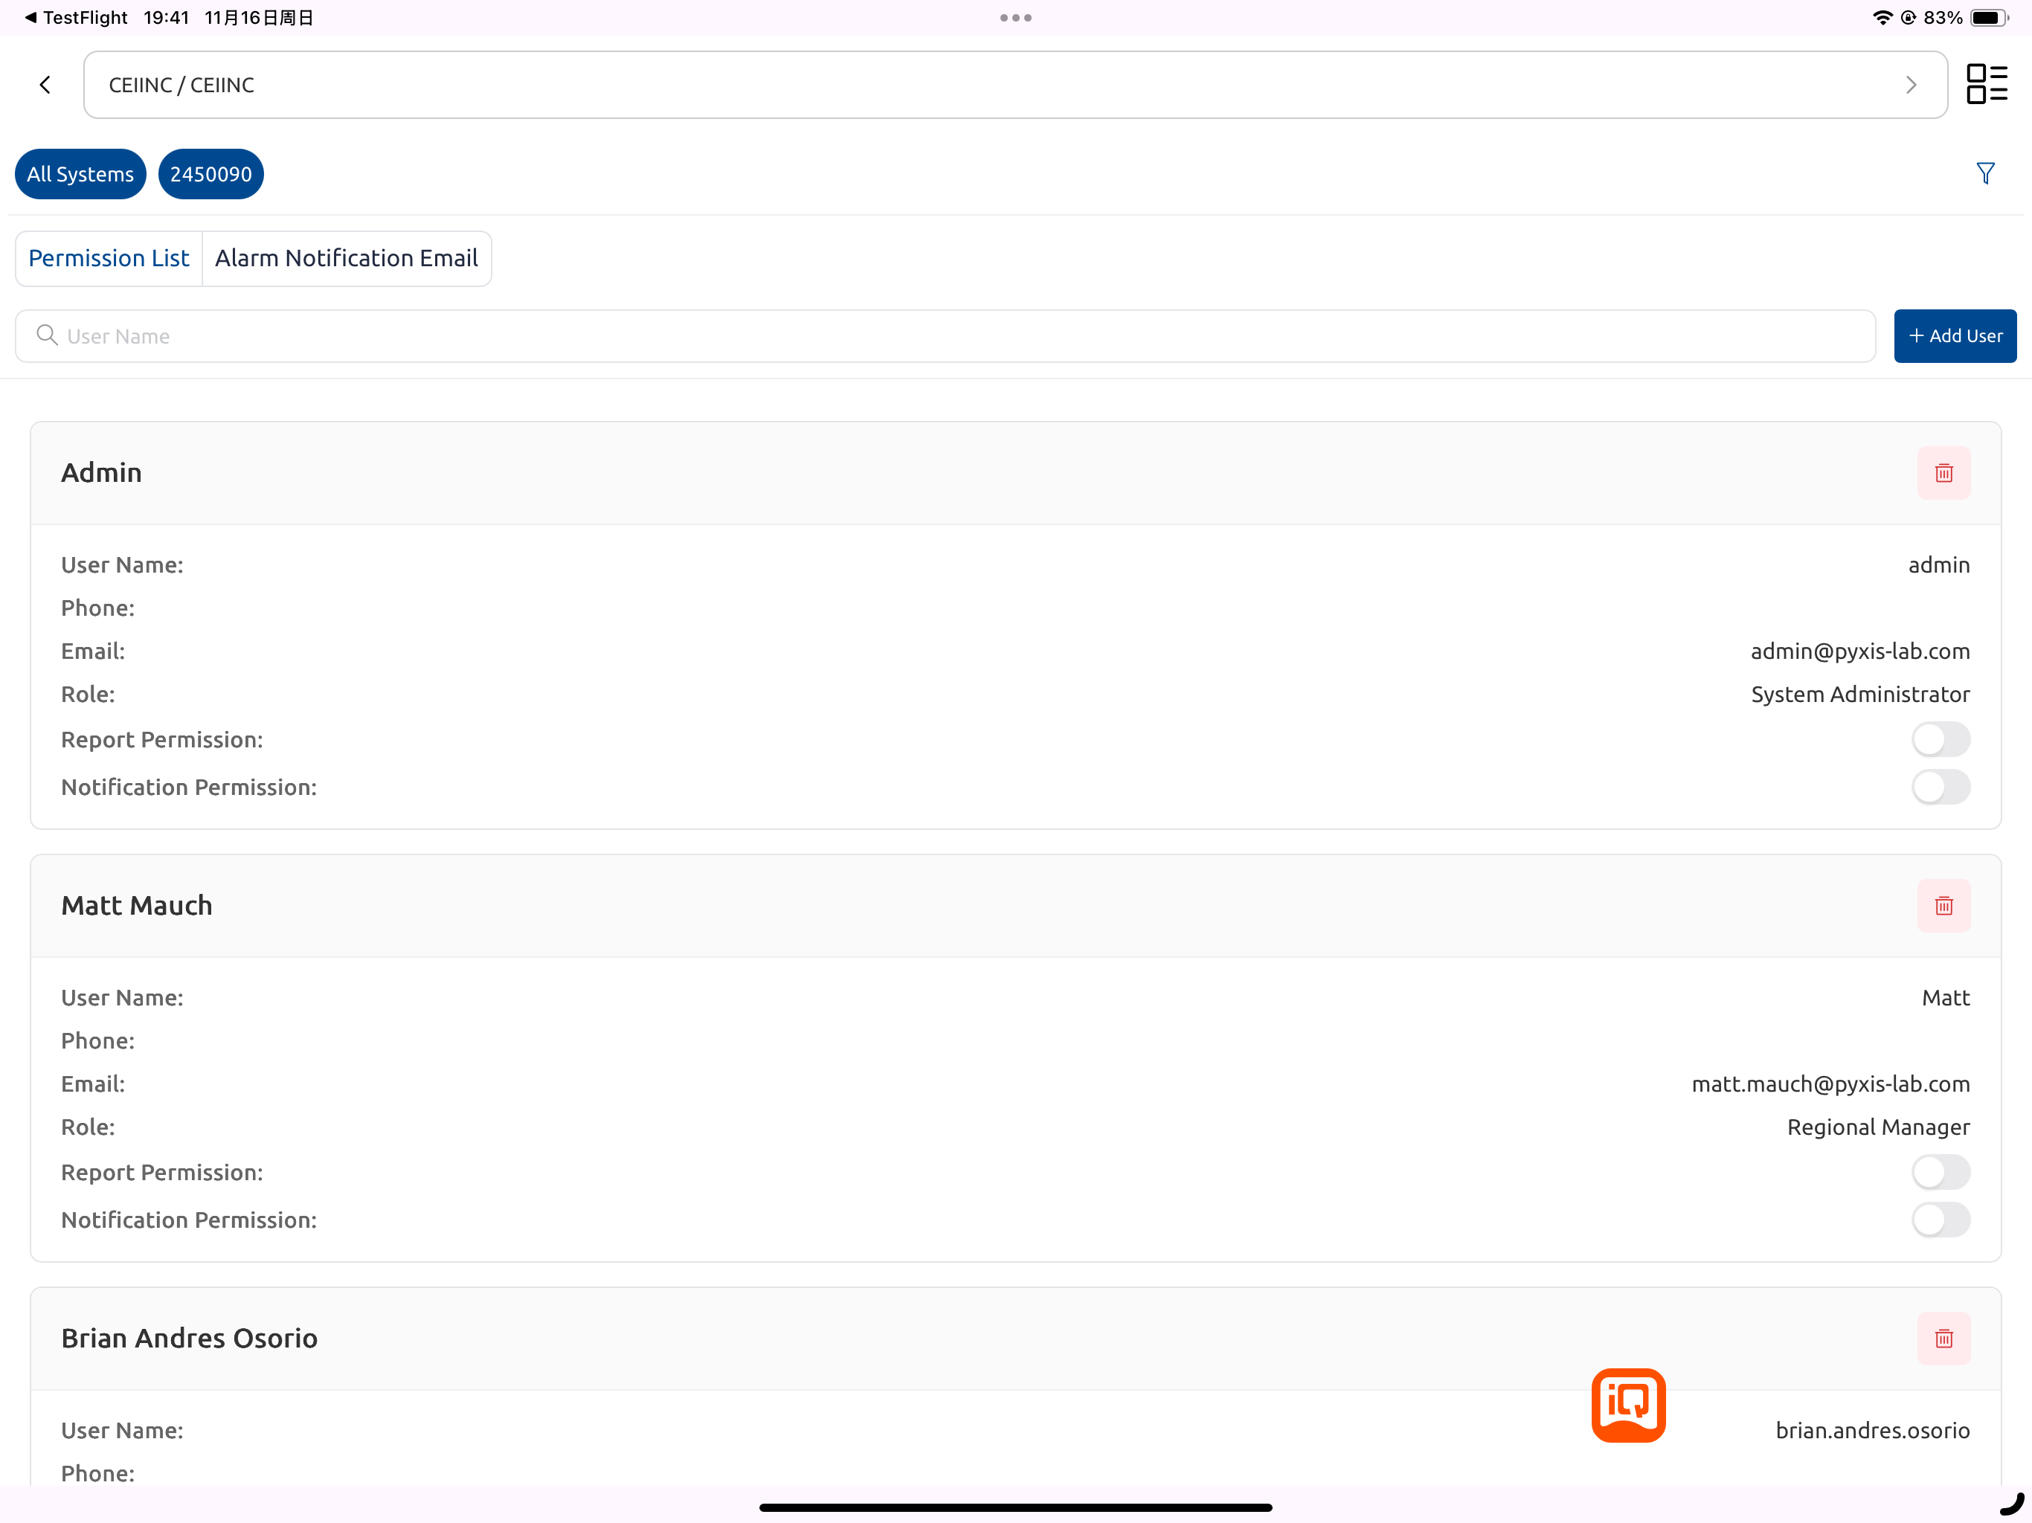Image resolution: width=2032 pixels, height=1523 pixels.
Task: Tap the three dots multitasking indicator
Action: click(x=1015, y=17)
